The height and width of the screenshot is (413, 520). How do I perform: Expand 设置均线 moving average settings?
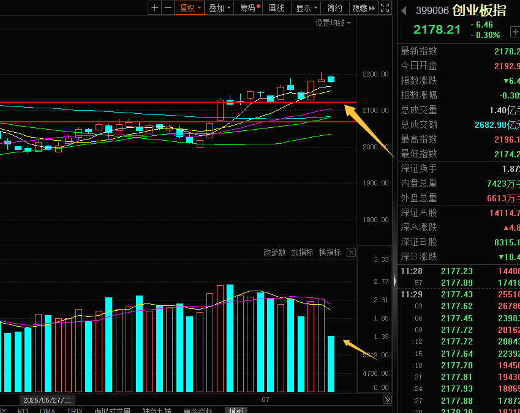[x=333, y=23]
